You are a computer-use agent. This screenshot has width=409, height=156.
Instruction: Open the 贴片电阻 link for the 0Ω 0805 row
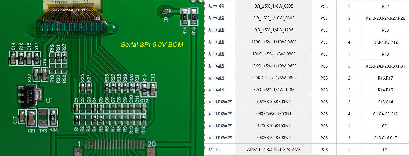(x=216, y=6)
